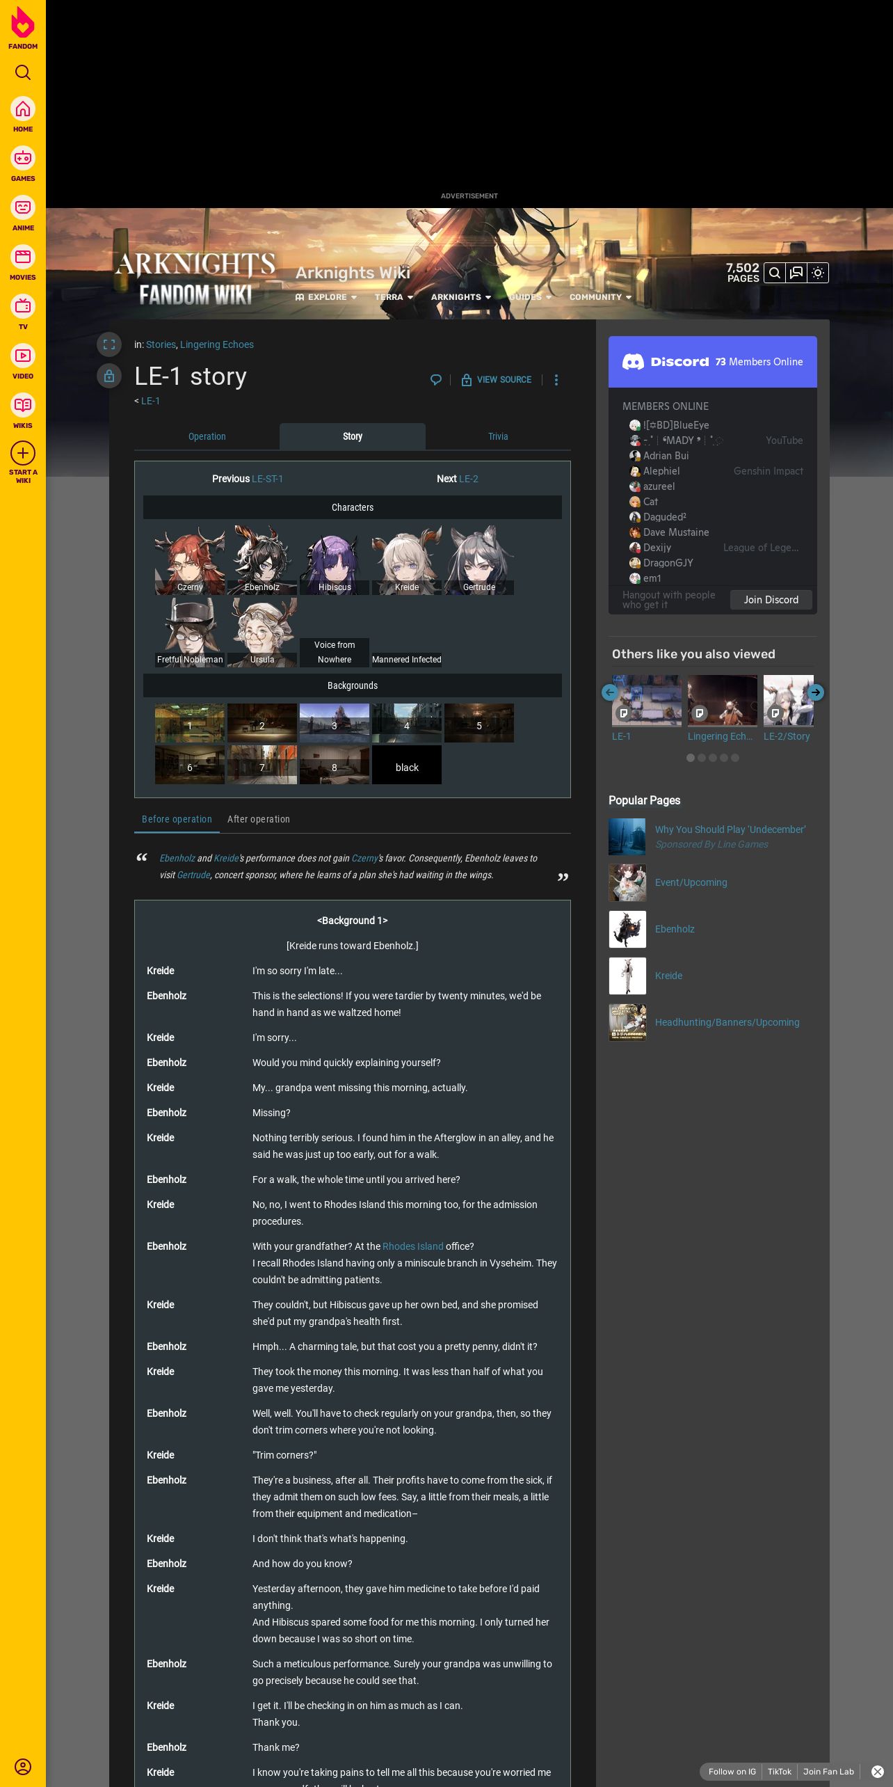Open Headhunting/Banners/Upcoming popular page
Screen dimensions: 893x1787
tap(727, 1022)
